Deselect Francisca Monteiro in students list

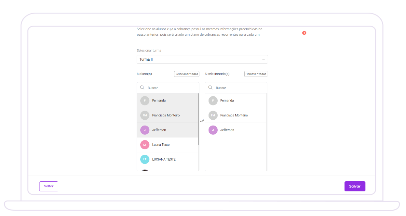click(167, 115)
